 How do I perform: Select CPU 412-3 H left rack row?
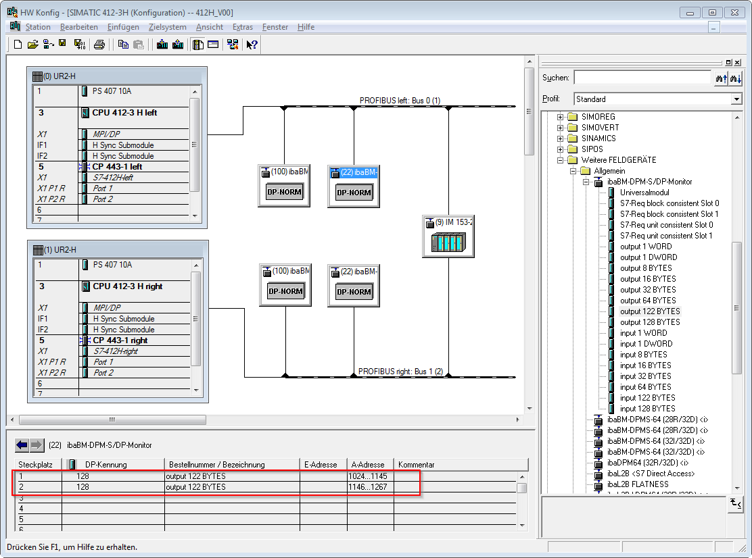point(124,113)
